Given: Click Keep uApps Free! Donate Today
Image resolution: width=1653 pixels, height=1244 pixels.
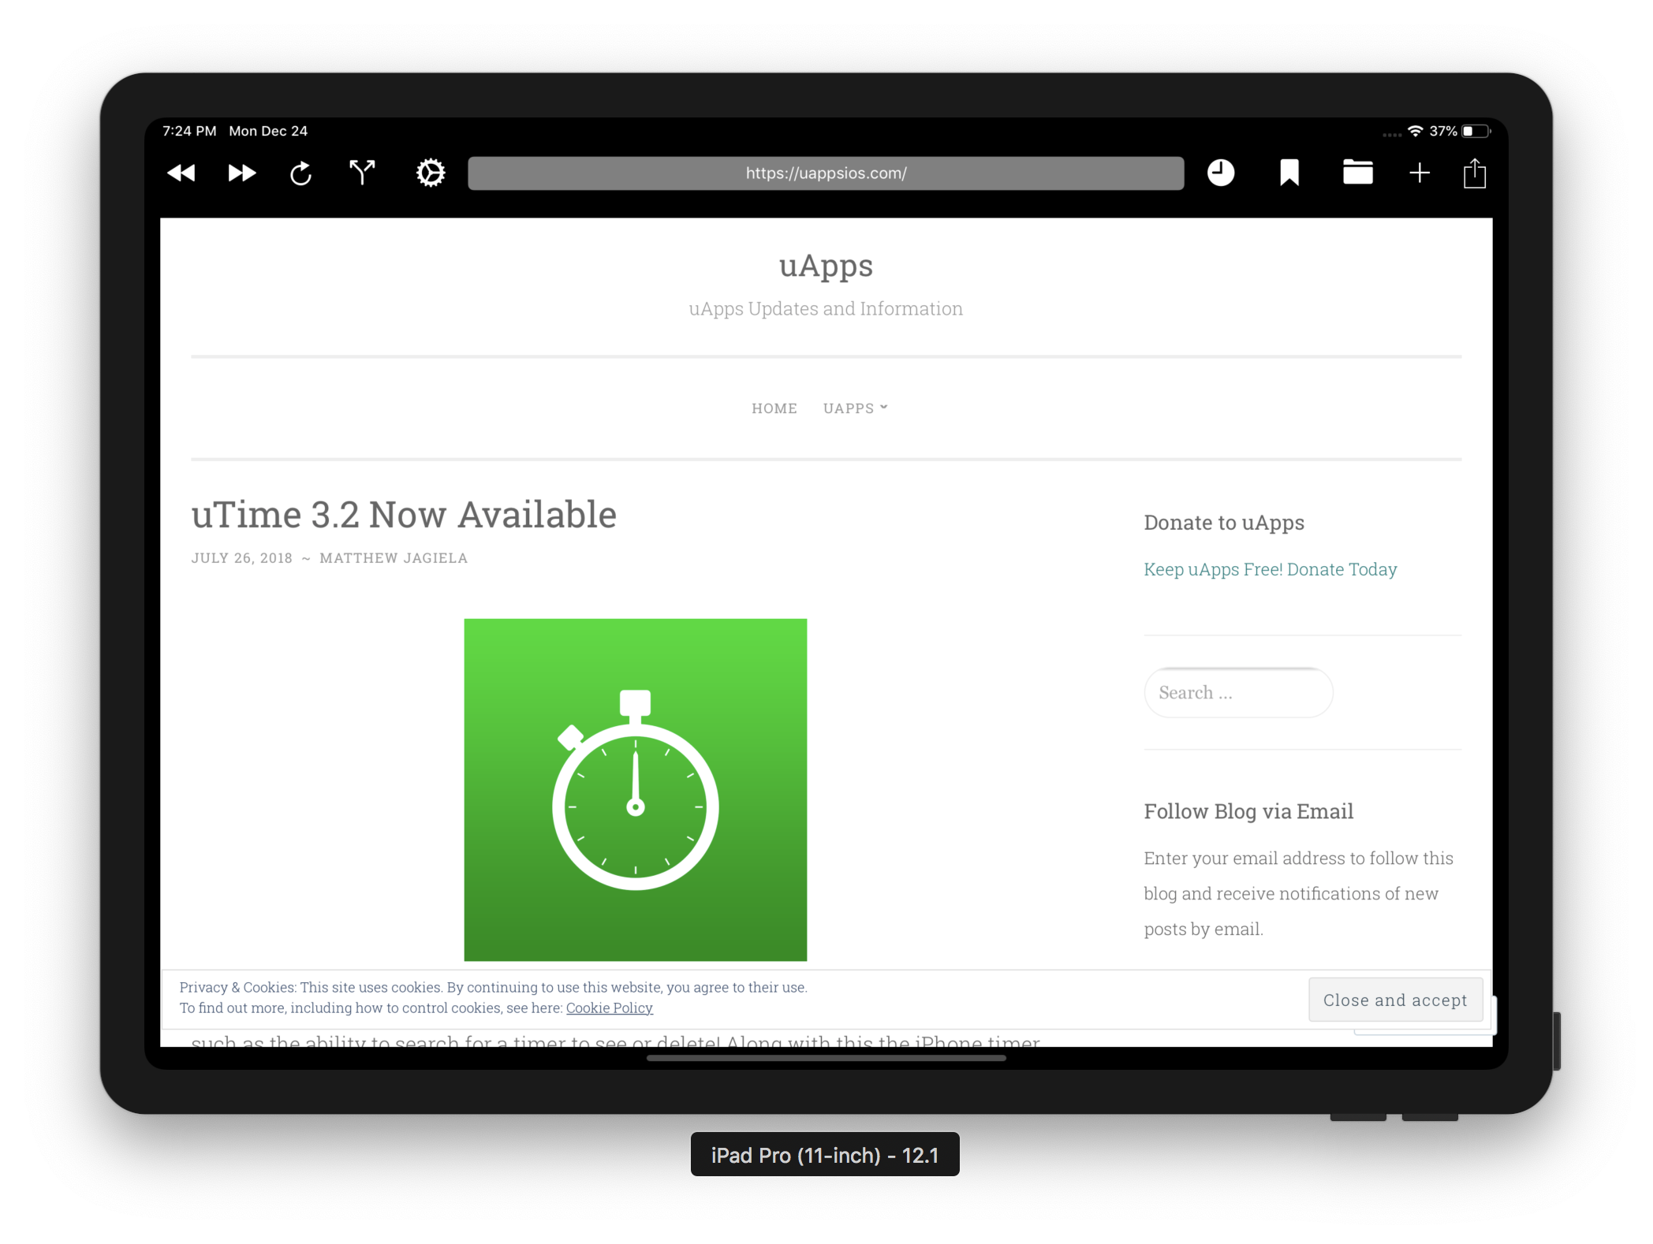Looking at the screenshot, I should click(1270, 569).
